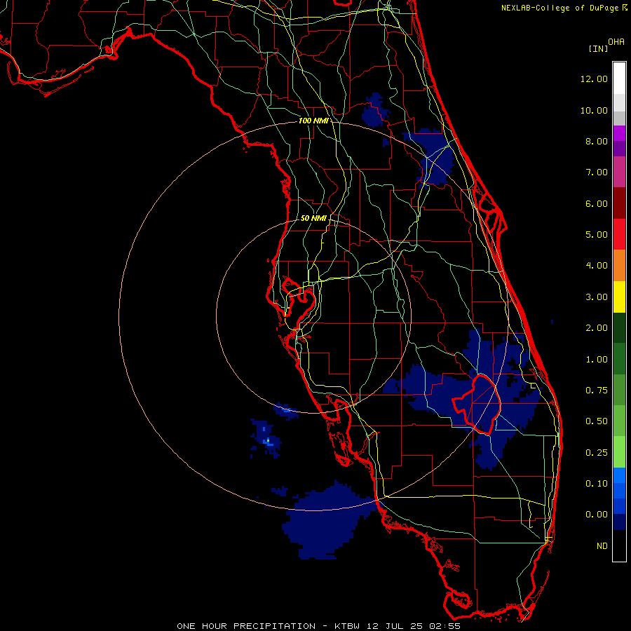Click the 0.75 legend value
This screenshot has width=631, height=631.
[597, 391]
